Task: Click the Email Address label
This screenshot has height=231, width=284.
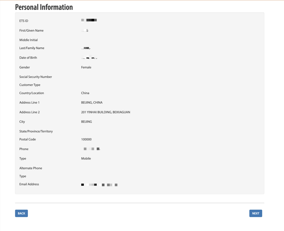Action: [29, 184]
